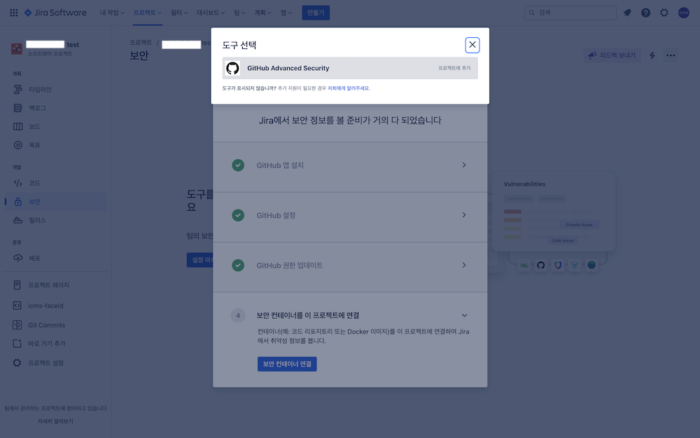Click the Jira Software logo
The width and height of the screenshot is (700, 438).
tap(55, 13)
